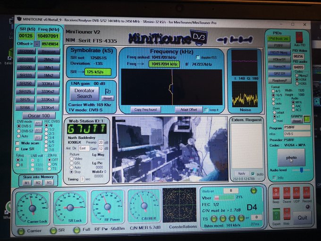
Task: Select the SR125 preset button
Action: point(25,91)
